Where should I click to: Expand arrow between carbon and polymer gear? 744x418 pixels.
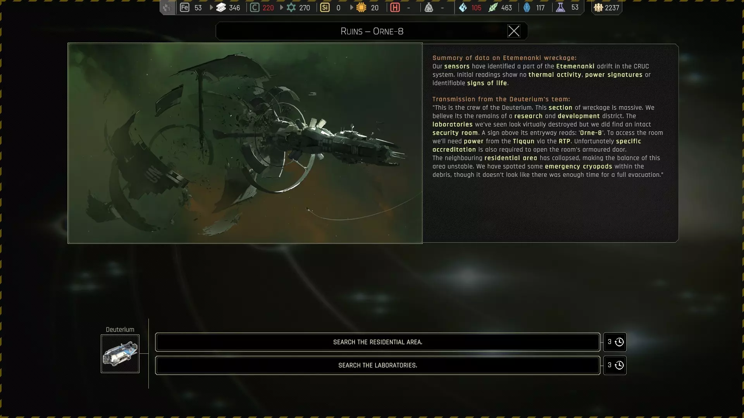pos(282,7)
